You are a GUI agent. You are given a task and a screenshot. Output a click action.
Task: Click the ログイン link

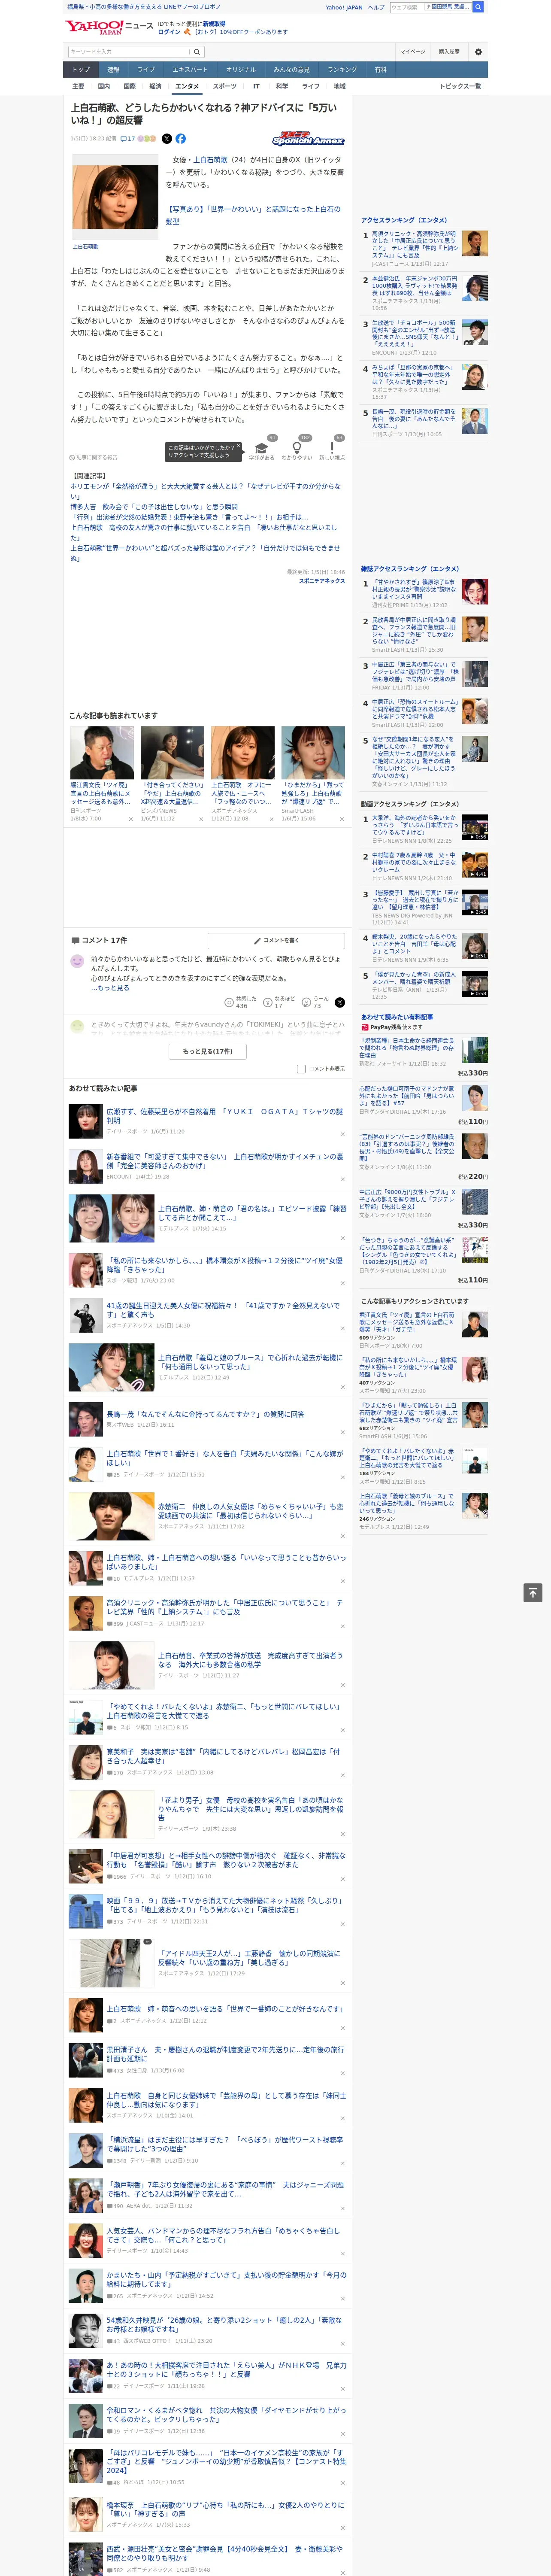169,32
